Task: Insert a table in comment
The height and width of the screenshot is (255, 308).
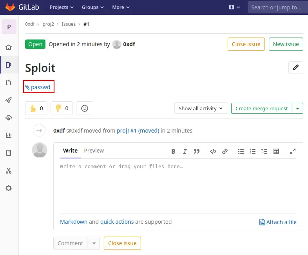Action: [276, 151]
